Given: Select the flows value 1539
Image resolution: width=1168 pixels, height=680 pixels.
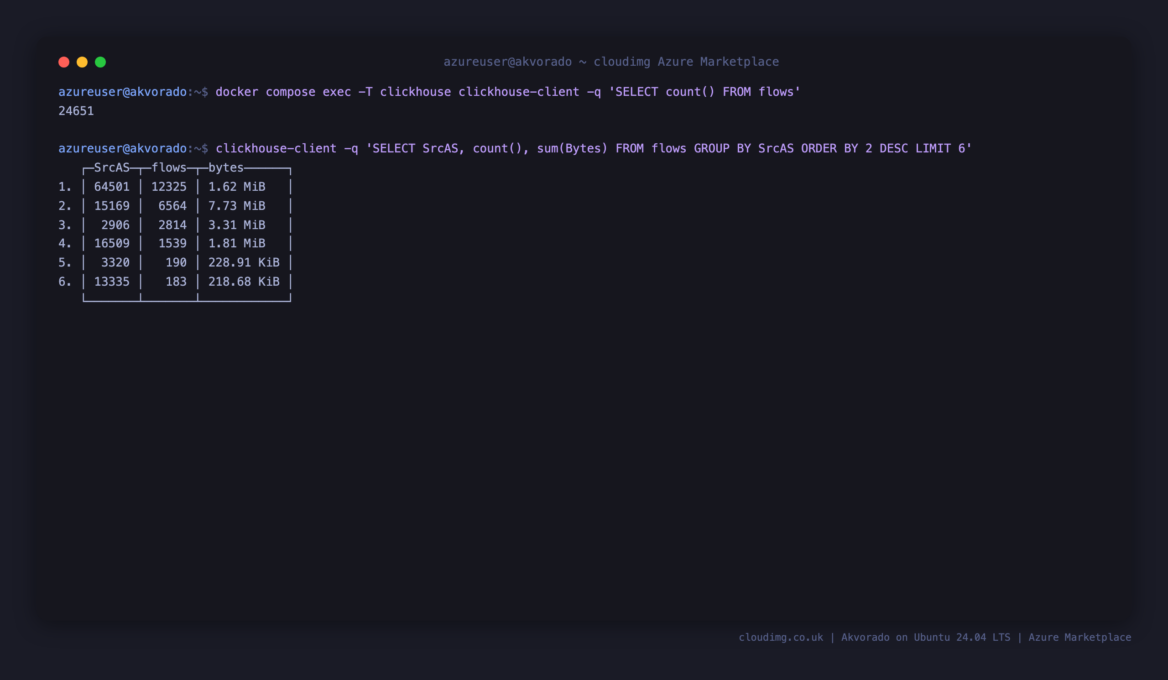Looking at the screenshot, I should pos(172,243).
